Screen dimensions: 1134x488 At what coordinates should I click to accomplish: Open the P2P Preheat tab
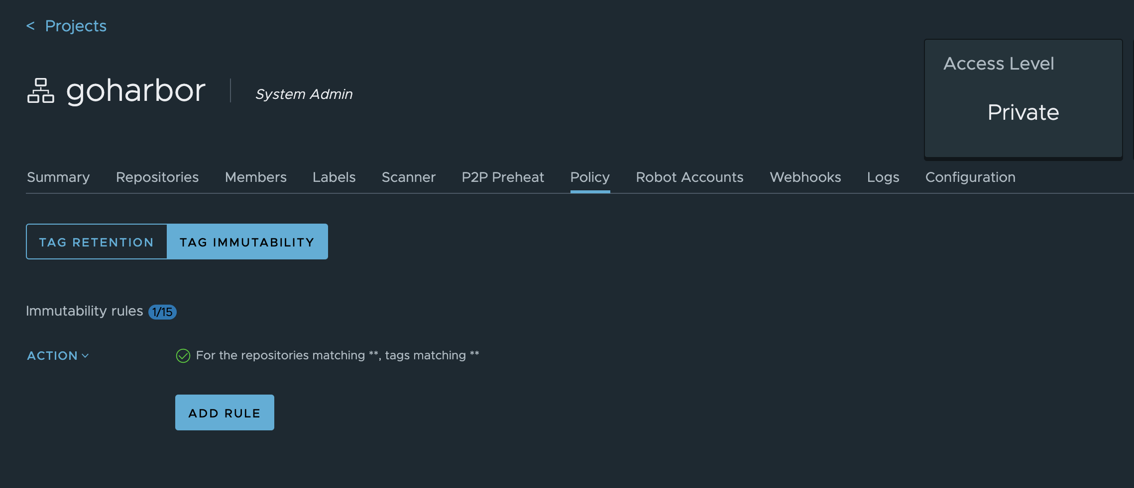(502, 177)
